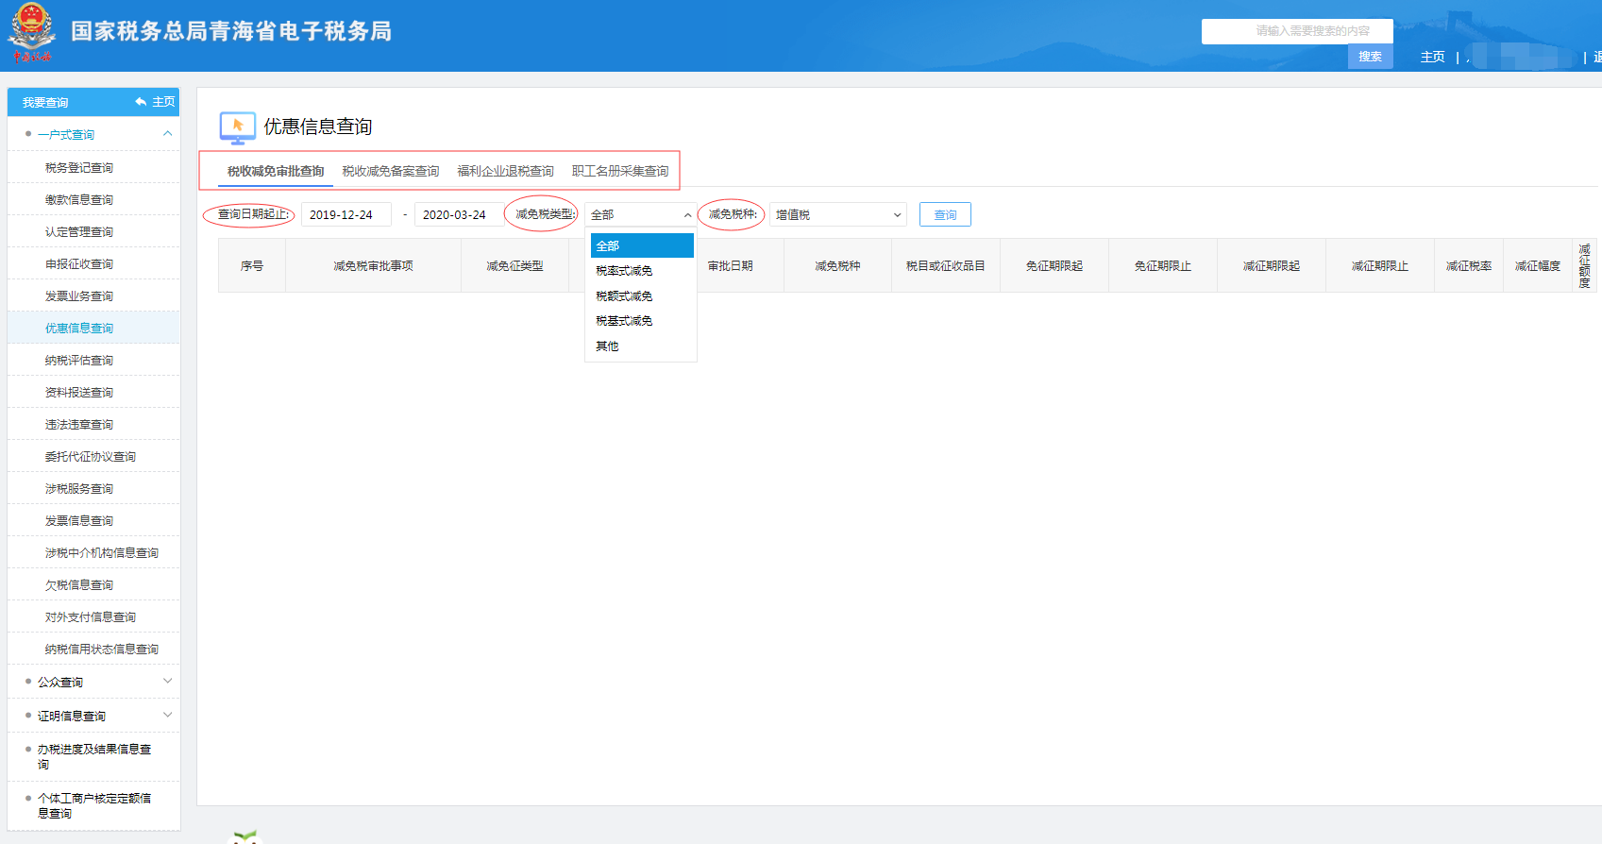Click the 免征期限止 column header
This screenshot has height=844, width=1602.
1163,266
